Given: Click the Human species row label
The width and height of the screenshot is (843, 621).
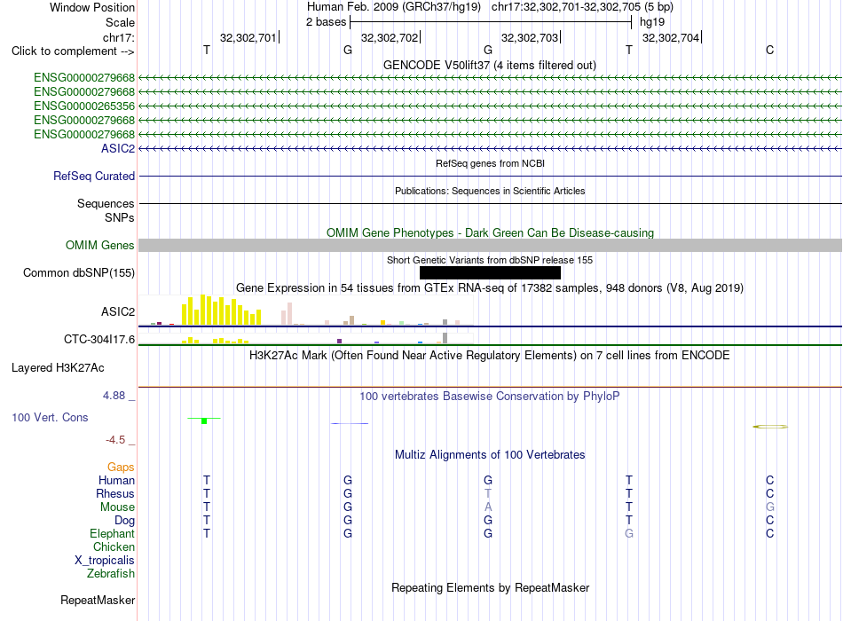Looking at the screenshot, I should tap(116, 480).
